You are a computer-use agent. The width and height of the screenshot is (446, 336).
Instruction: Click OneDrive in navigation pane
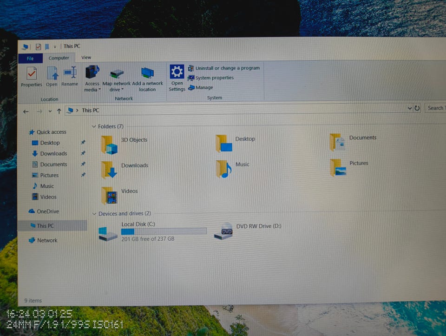coord(44,211)
